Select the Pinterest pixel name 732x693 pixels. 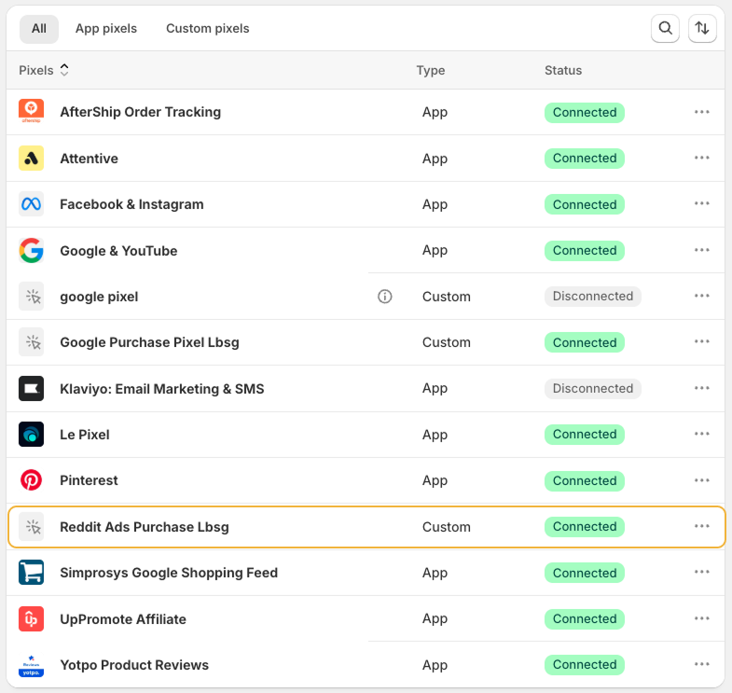tap(89, 480)
